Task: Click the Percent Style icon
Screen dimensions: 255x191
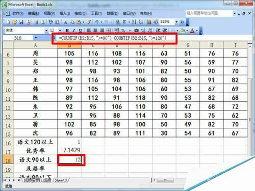Action: (x=123, y=31)
